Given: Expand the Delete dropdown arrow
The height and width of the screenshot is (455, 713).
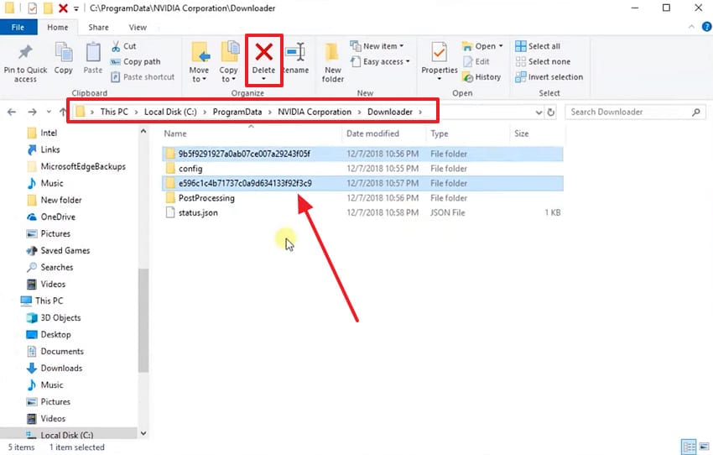Looking at the screenshot, I should [x=263, y=79].
